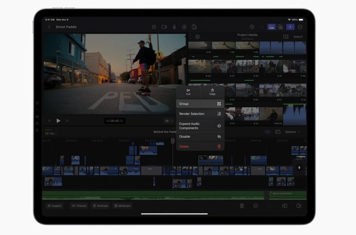Open the camera record icon

coord(164,27)
